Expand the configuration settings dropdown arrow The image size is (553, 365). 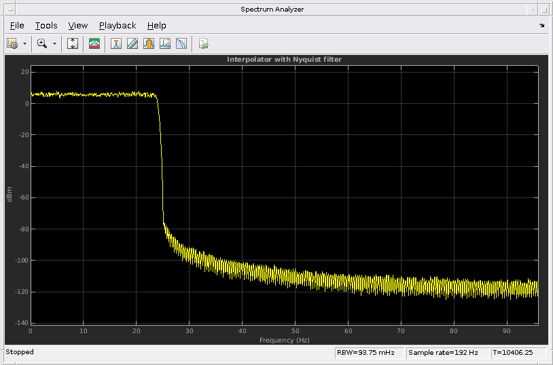(x=25, y=43)
